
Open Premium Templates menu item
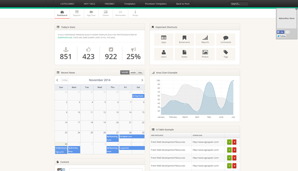click(x=156, y=4)
